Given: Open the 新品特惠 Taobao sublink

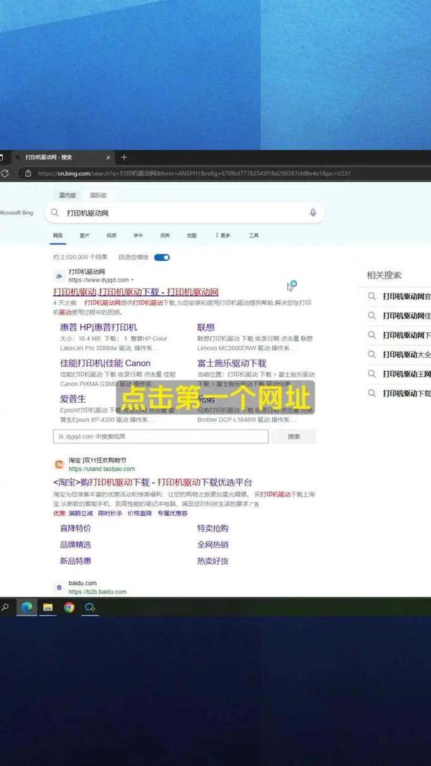Looking at the screenshot, I should tap(76, 561).
